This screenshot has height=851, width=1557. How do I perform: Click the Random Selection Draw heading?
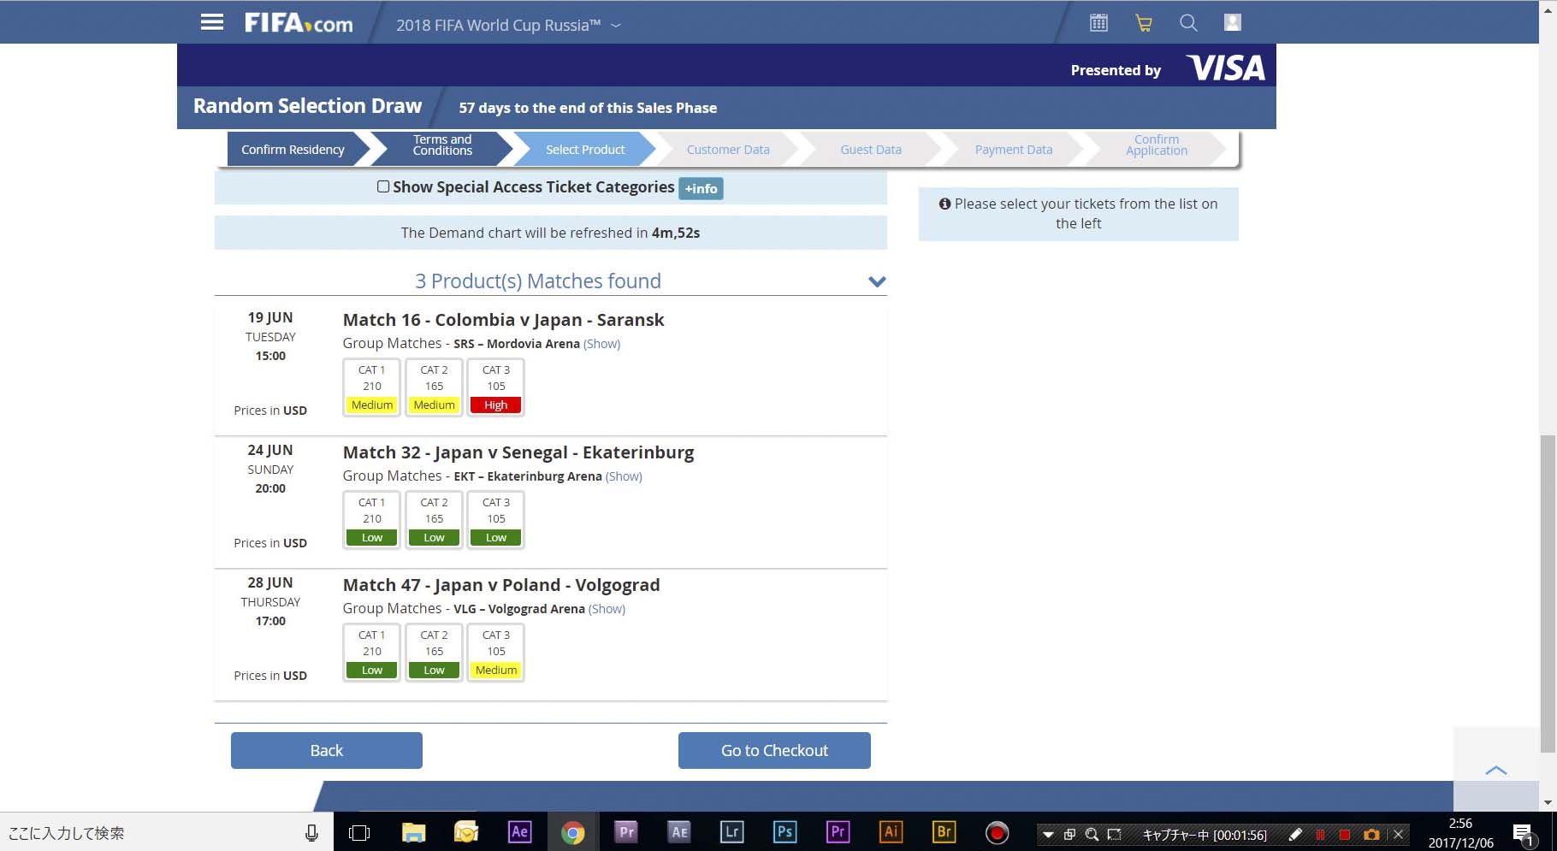click(307, 106)
